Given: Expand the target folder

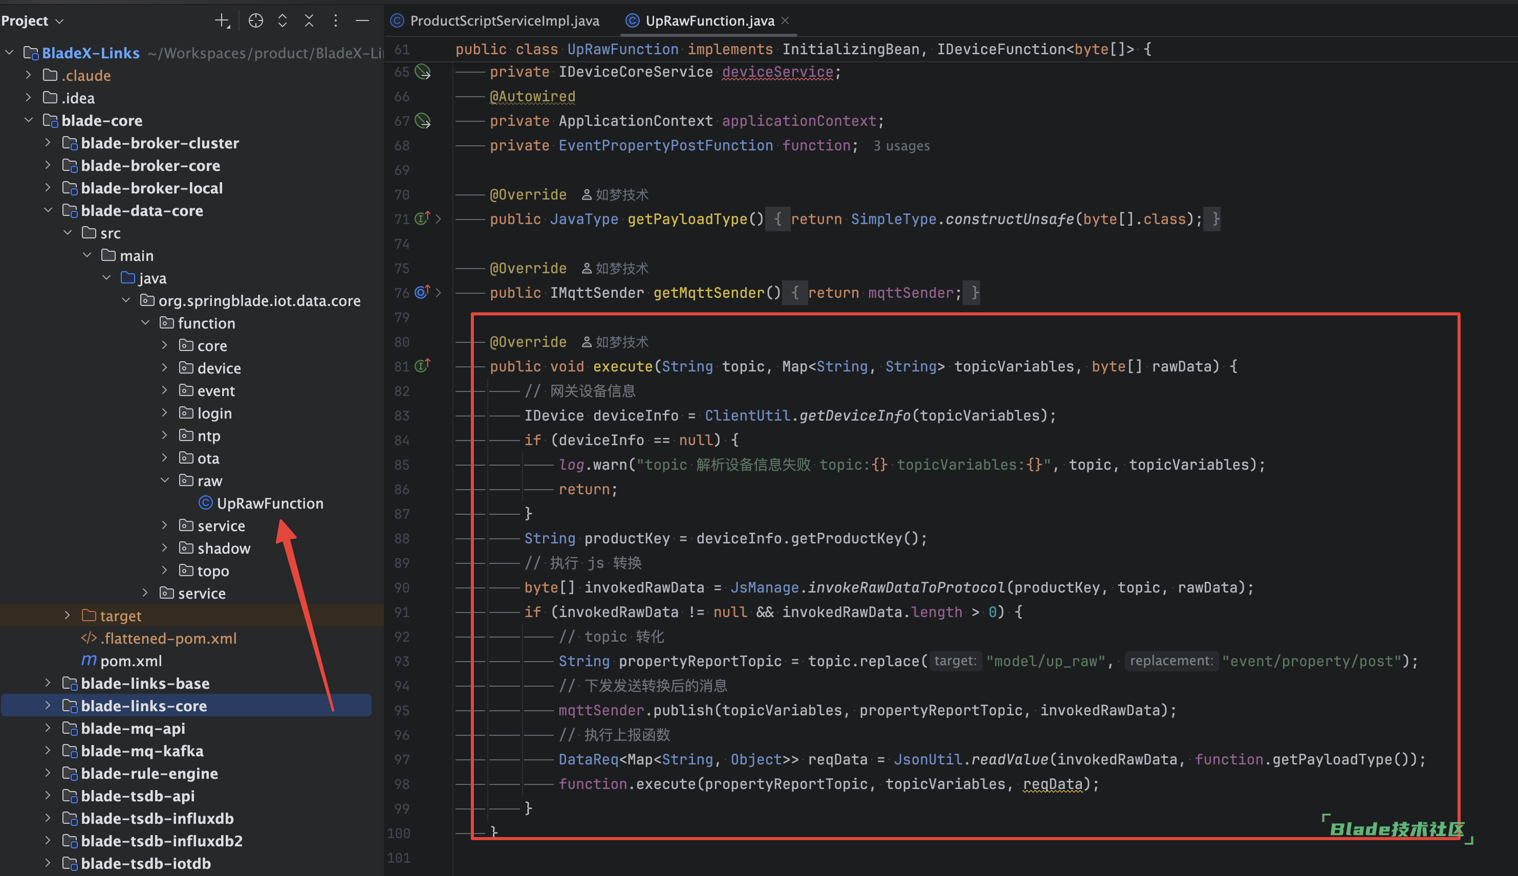Looking at the screenshot, I should (x=67, y=616).
